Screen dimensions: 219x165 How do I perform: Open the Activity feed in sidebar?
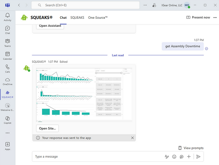tap(7, 17)
